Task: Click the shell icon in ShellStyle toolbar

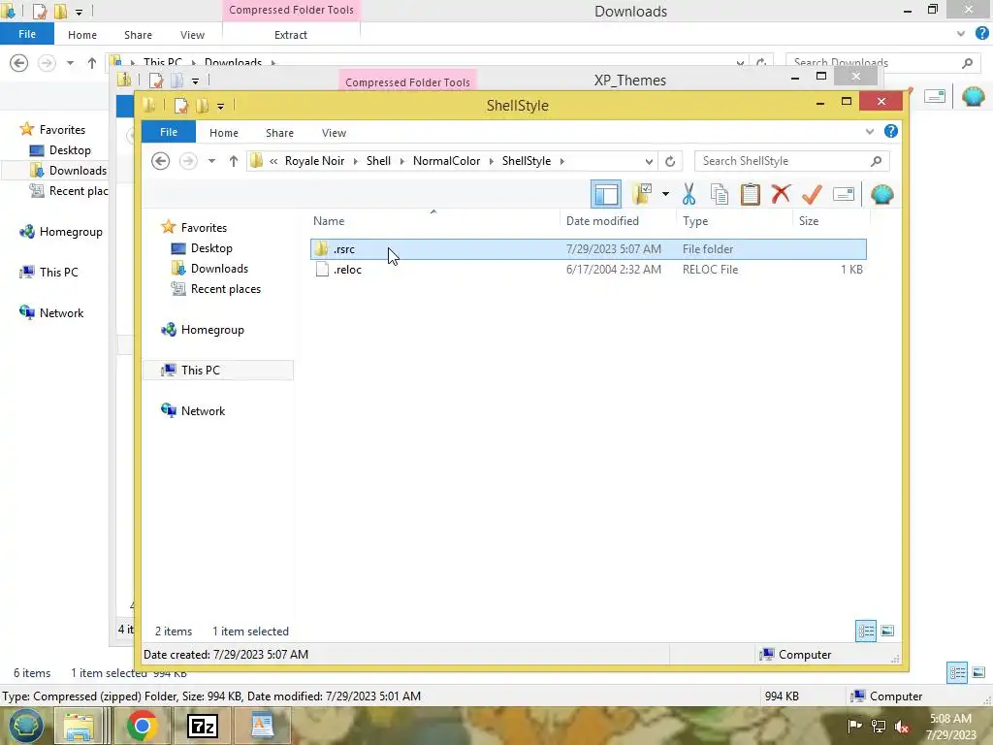Action: point(882,194)
